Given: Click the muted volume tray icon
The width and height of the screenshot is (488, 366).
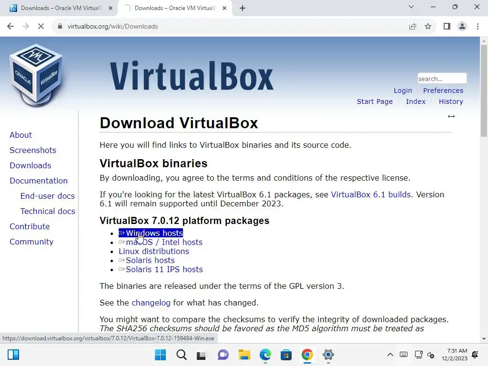Looking at the screenshot, I should (x=431, y=355).
